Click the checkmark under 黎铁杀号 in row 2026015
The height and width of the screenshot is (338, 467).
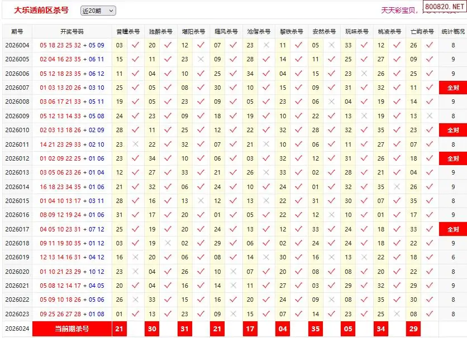pyautogui.click(x=299, y=201)
